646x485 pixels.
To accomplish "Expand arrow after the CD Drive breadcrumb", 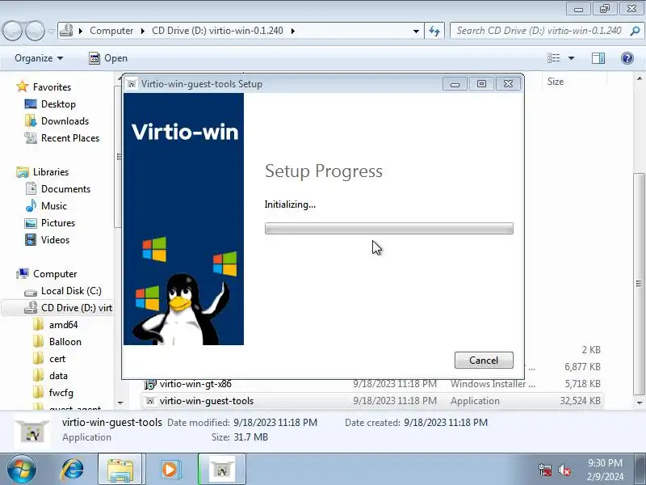I will pos(292,31).
